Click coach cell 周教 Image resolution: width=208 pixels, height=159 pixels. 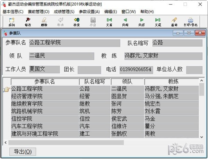pos(172,134)
